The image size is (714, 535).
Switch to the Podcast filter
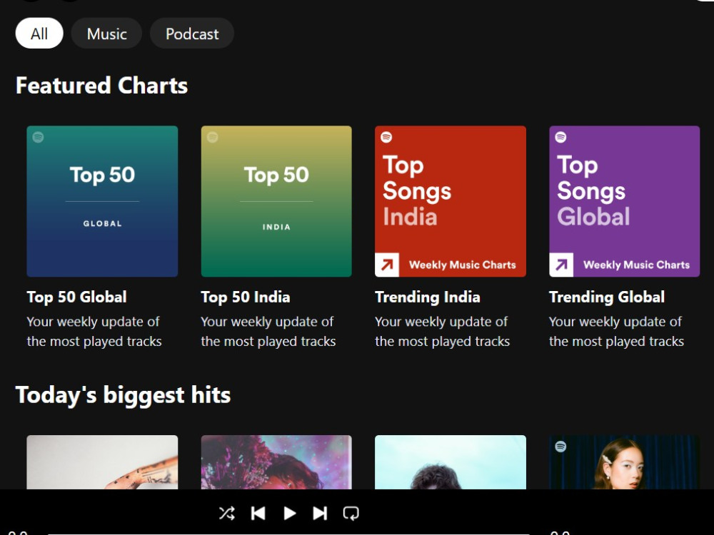pos(192,34)
